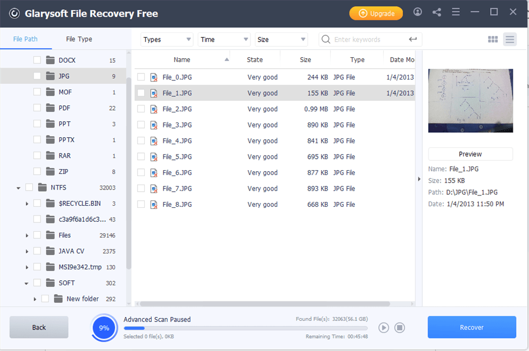Tick the MOF folder checkbox
529x351 pixels.
pyautogui.click(x=37, y=92)
